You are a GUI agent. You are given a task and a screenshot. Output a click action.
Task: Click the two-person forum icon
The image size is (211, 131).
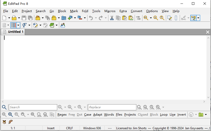[63, 25]
